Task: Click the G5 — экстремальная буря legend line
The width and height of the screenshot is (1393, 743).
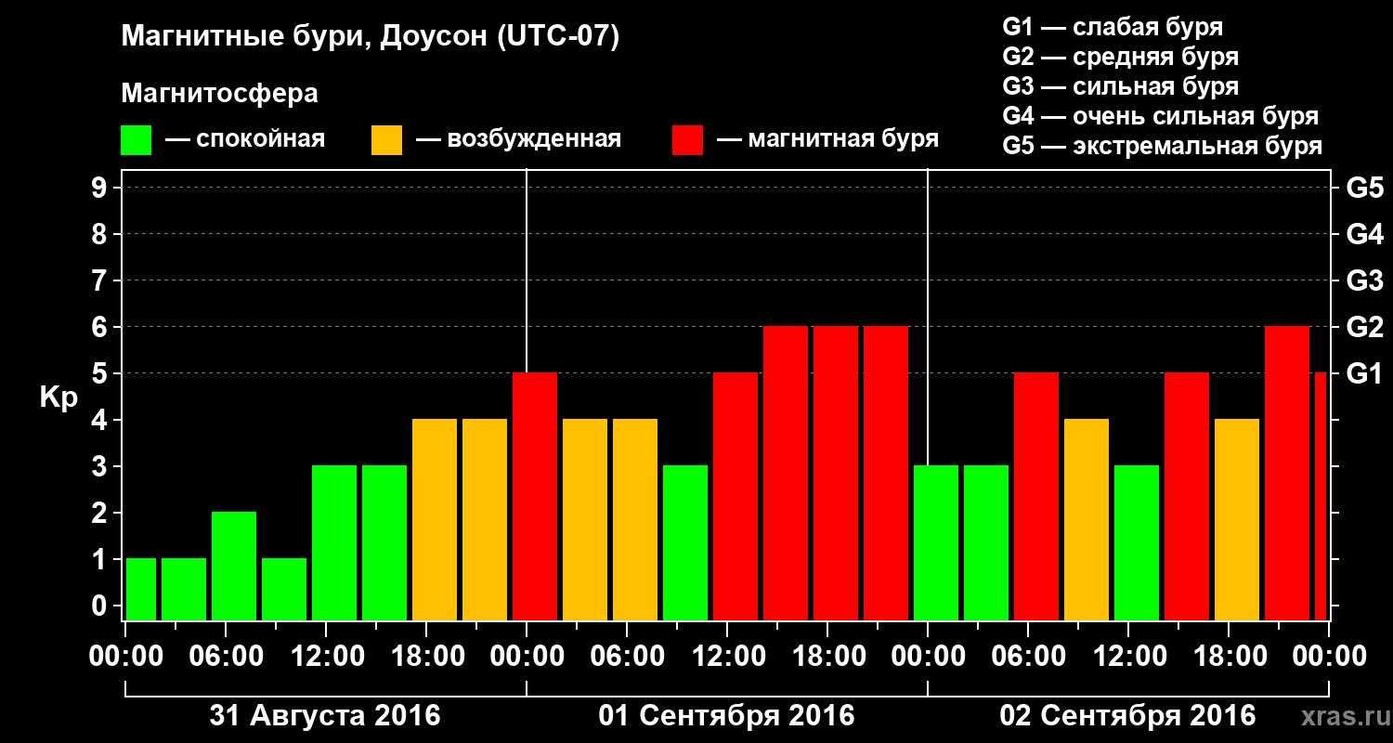Action: tap(1163, 147)
